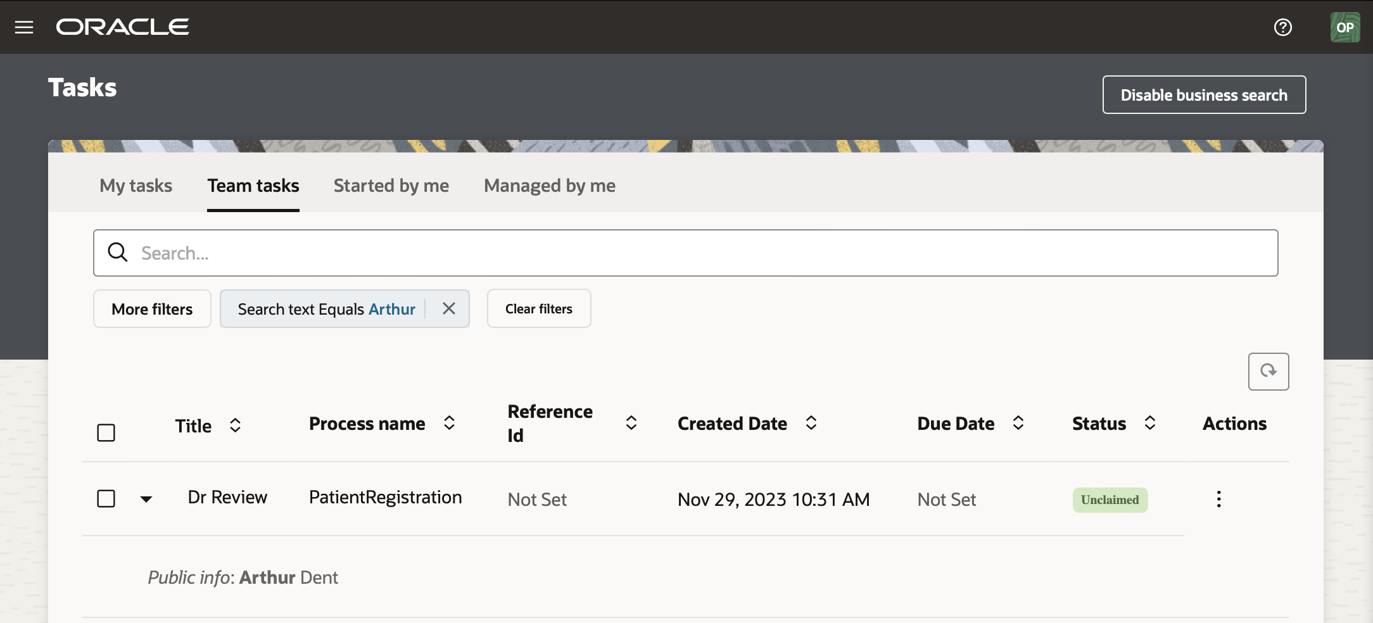Sort tasks by Process name column
The width and height of the screenshot is (1373, 623).
coord(449,423)
